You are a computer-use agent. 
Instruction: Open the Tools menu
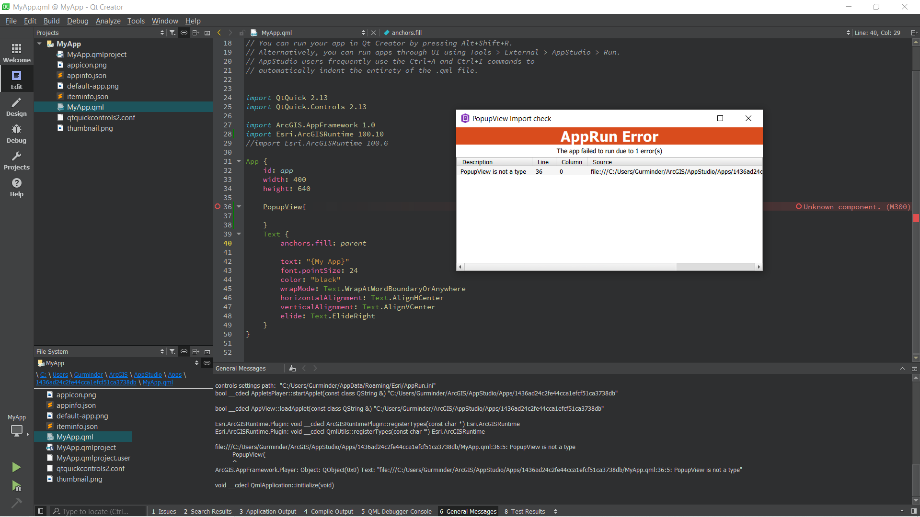click(x=136, y=21)
